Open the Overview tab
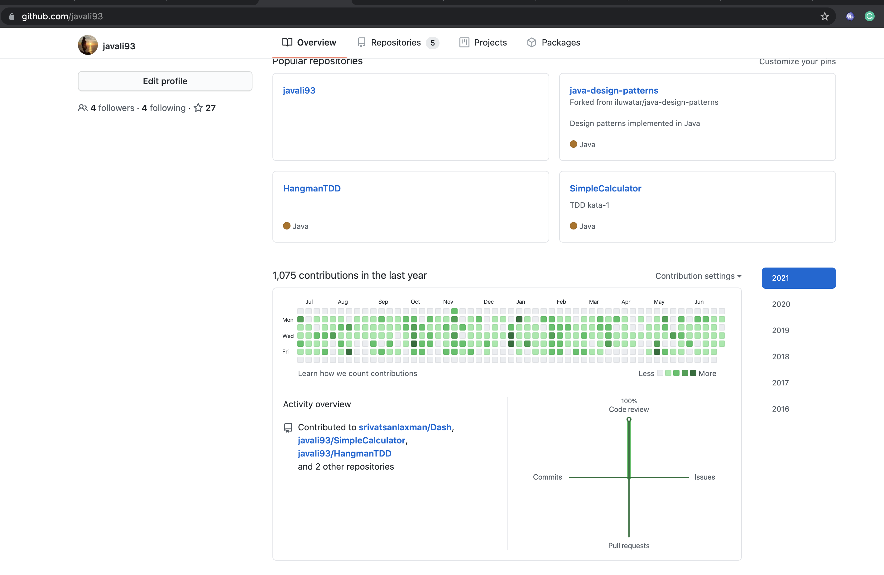 (309, 43)
